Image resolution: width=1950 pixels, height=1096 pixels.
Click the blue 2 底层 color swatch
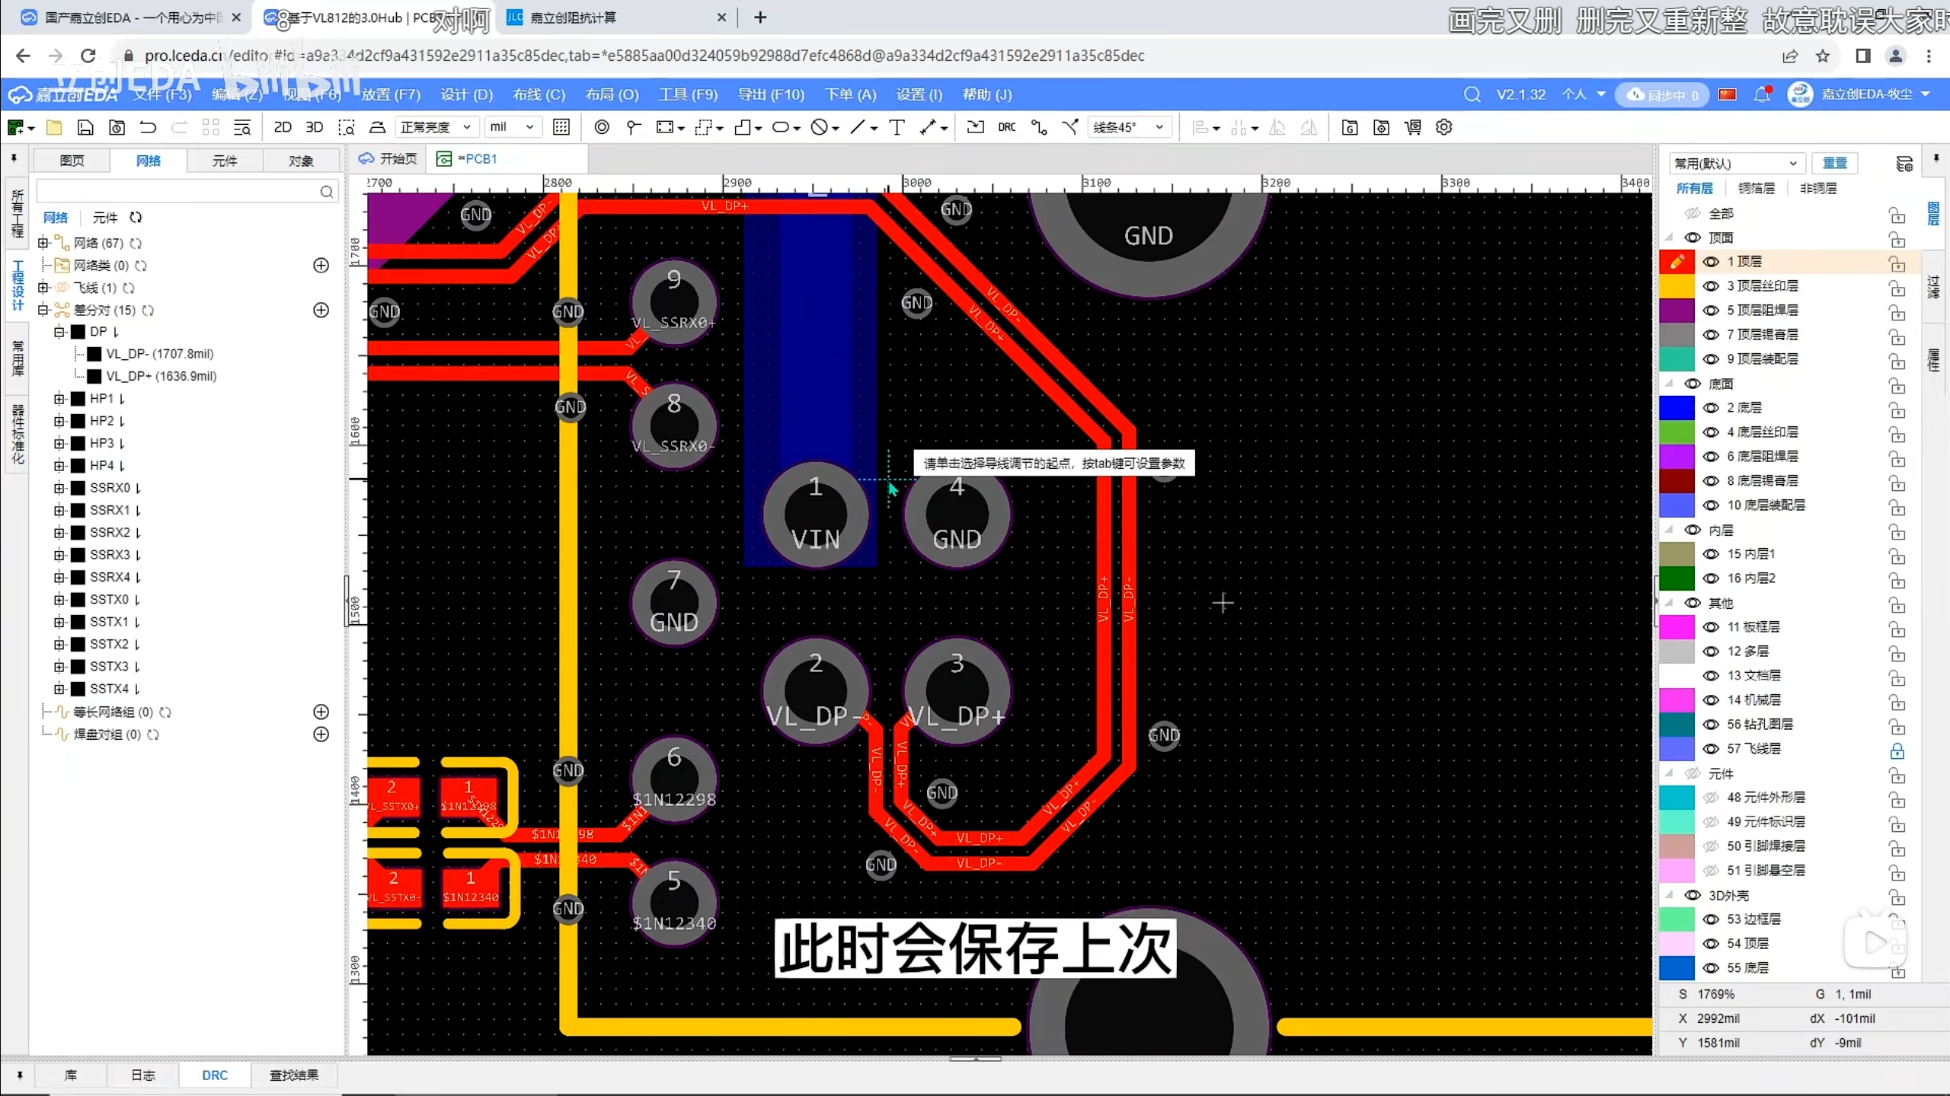(1677, 408)
